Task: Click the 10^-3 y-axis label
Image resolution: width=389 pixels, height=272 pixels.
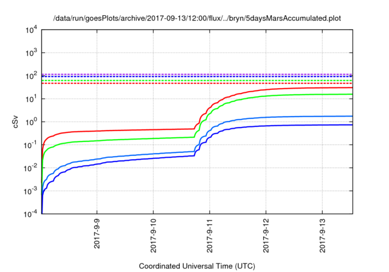Action: 30,191
